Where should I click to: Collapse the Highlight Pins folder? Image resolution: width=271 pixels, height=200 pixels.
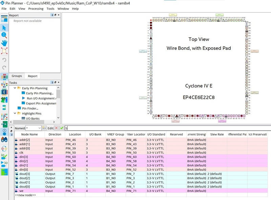pyautogui.click(x=15, y=113)
